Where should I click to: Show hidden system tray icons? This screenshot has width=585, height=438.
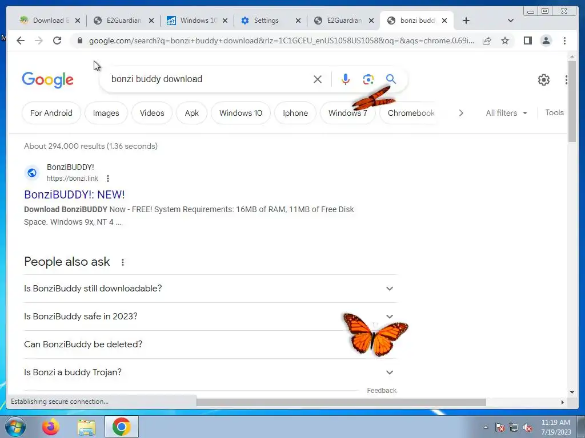click(x=486, y=428)
